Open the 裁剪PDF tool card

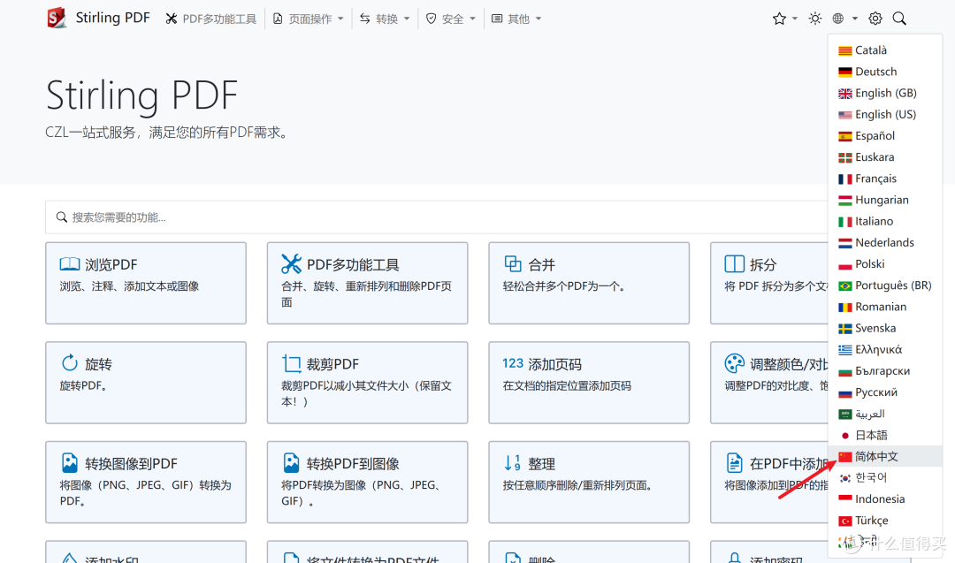point(367,382)
